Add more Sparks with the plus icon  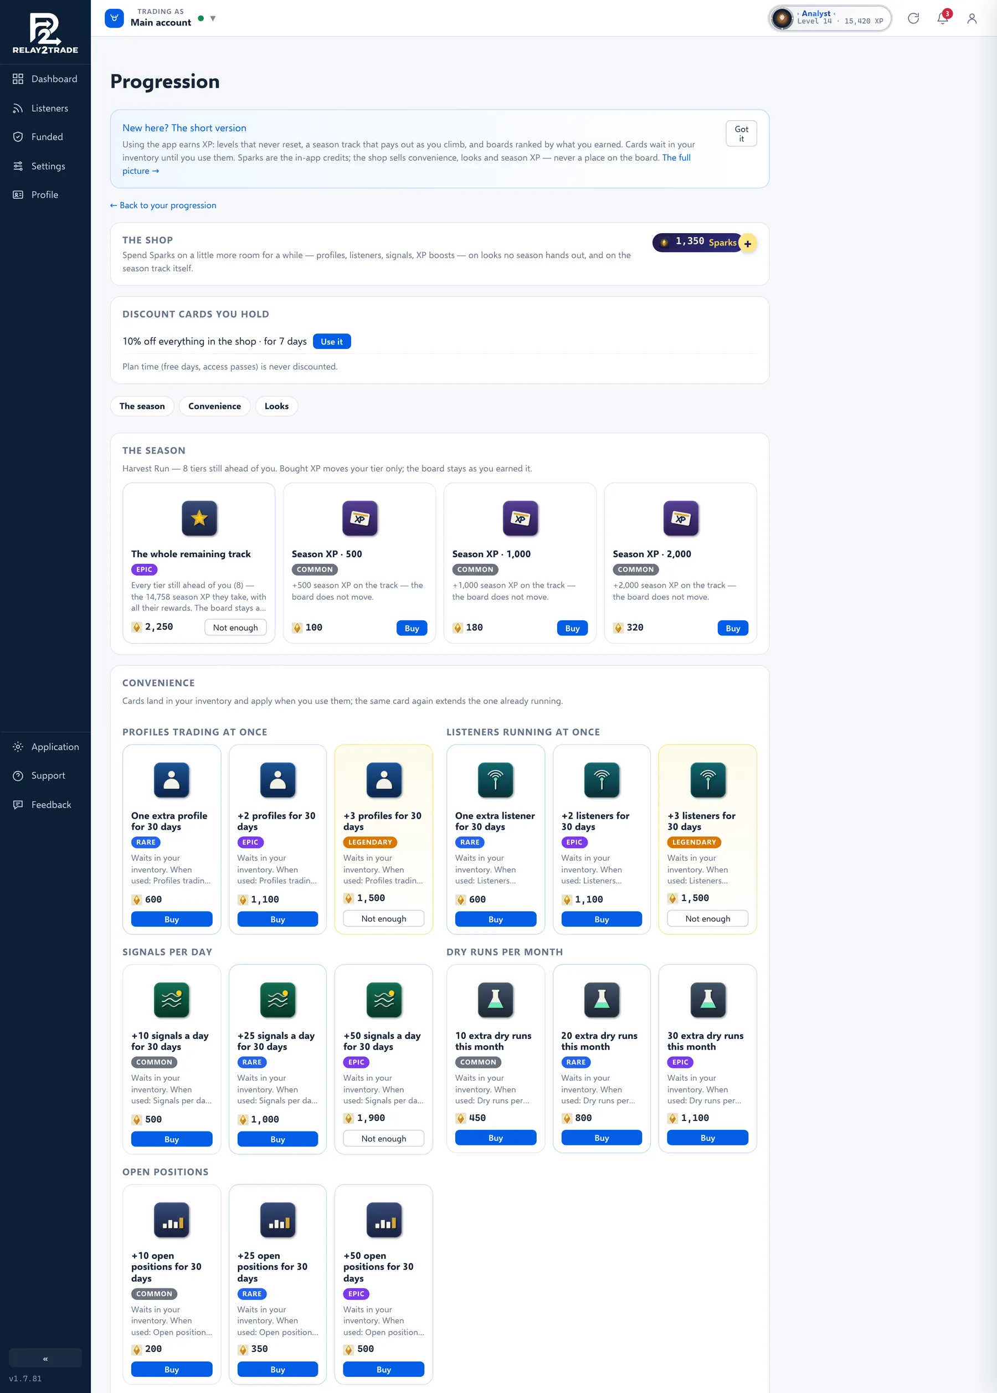pyautogui.click(x=748, y=244)
